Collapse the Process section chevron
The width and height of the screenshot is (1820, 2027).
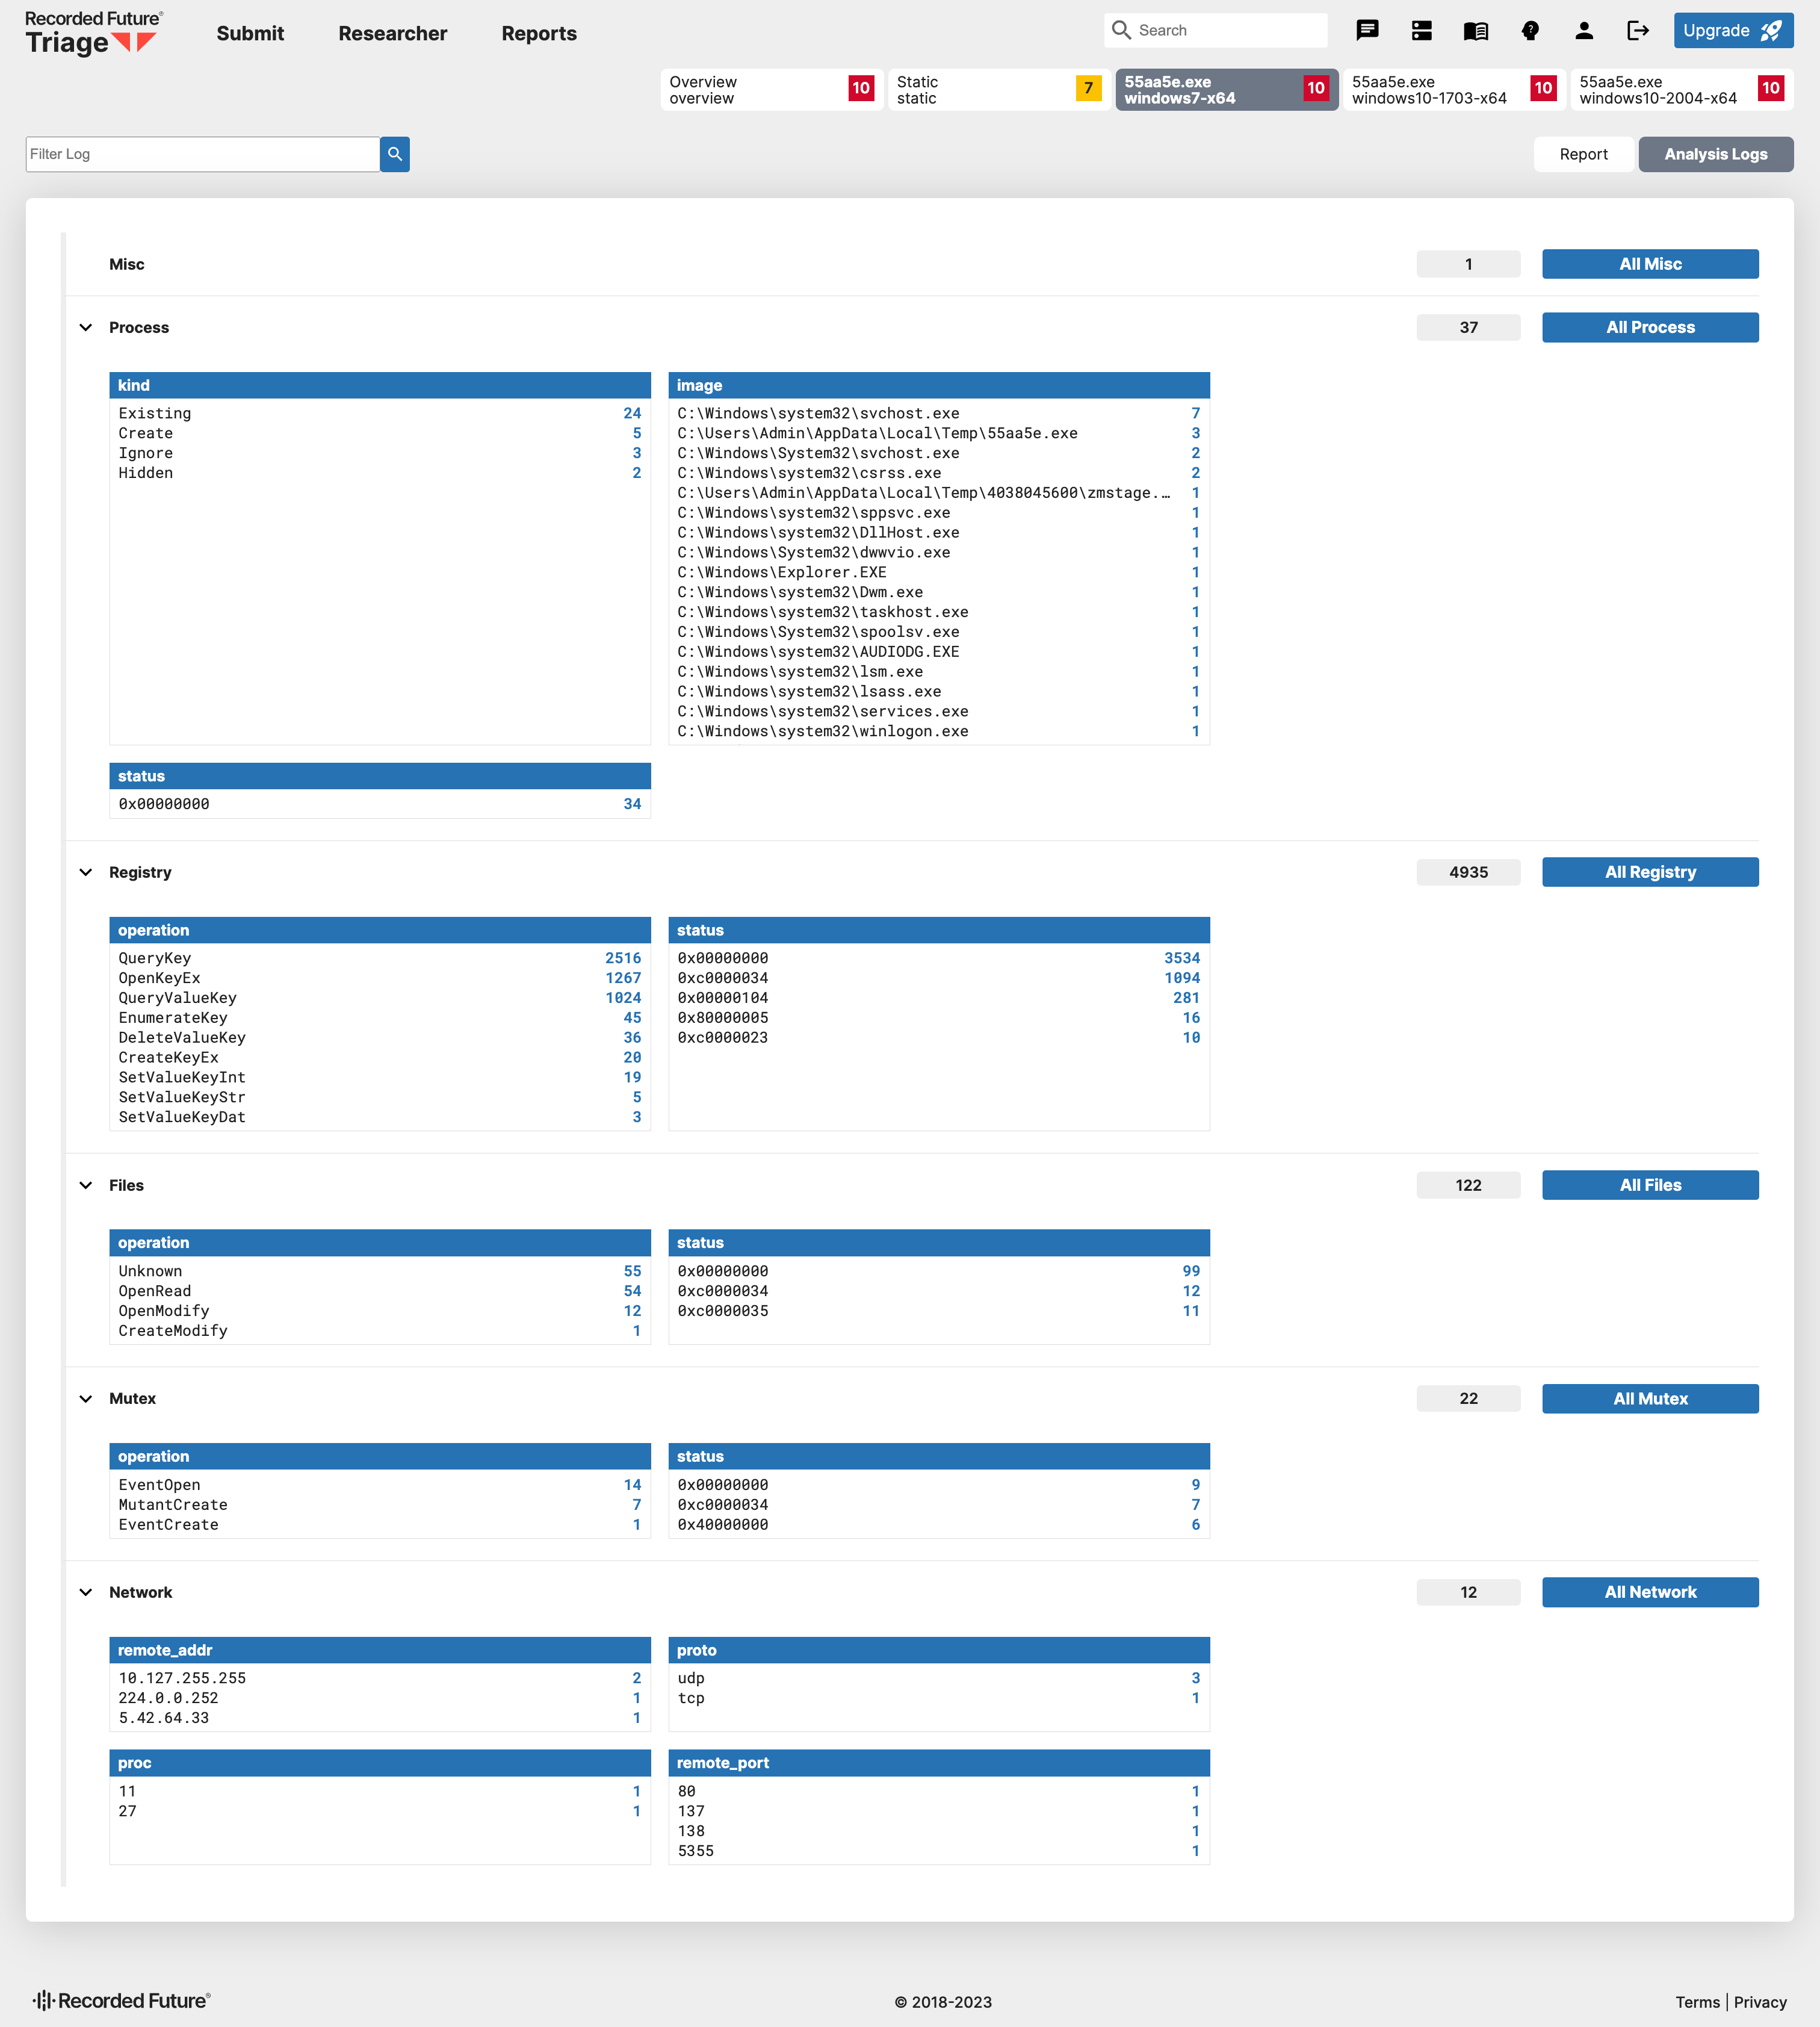86,327
